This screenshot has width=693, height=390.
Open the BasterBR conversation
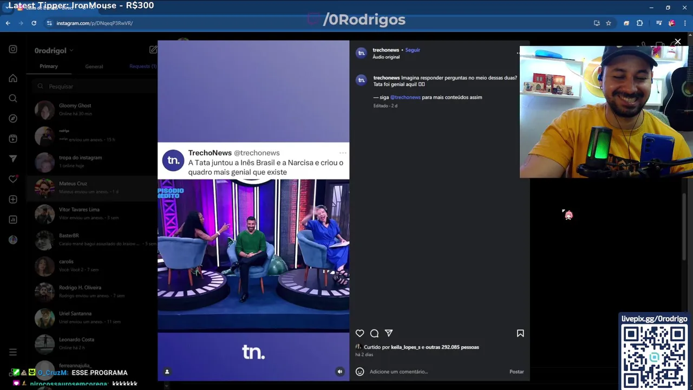[92, 240]
